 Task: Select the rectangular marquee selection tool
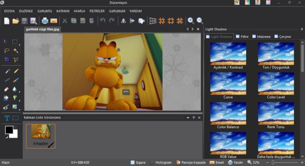tap(15, 41)
